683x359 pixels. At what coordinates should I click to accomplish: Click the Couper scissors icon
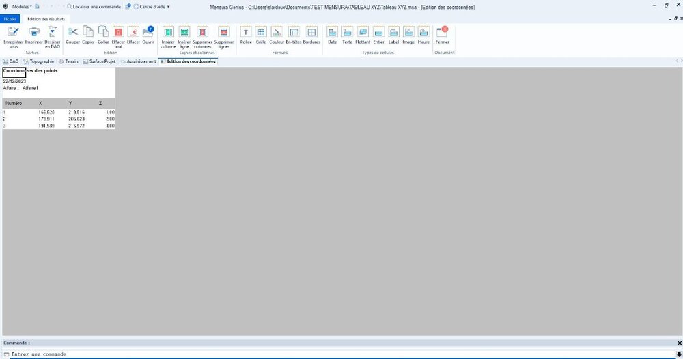[x=73, y=32]
